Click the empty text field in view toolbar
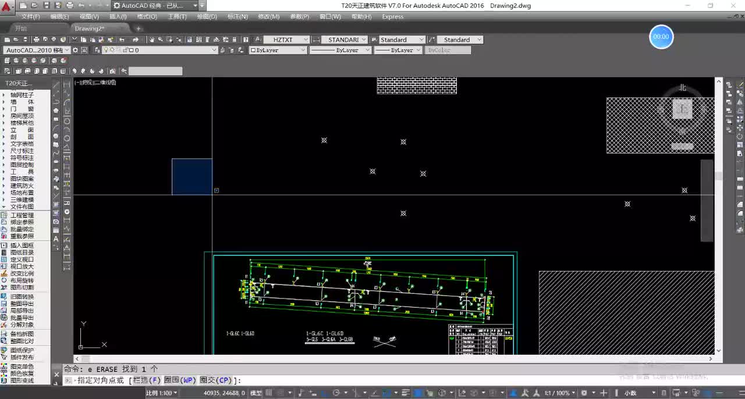745x399 pixels. click(x=155, y=71)
